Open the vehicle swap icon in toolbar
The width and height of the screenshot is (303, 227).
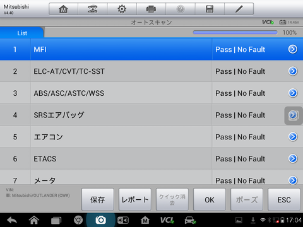92,9
